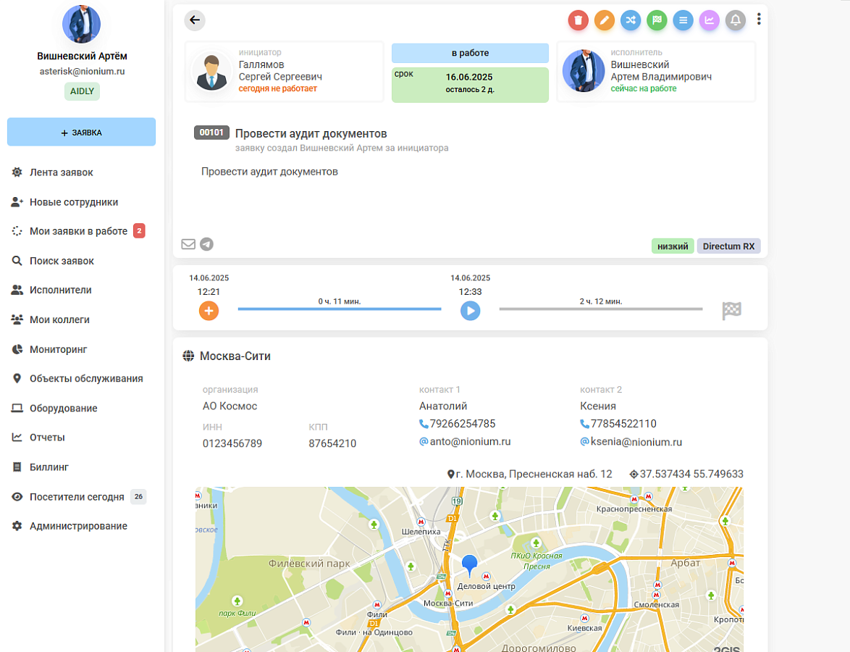Click the purple chart icon

coord(709,20)
